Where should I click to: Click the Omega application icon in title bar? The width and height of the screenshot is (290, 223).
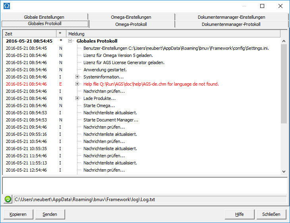point(6,6)
